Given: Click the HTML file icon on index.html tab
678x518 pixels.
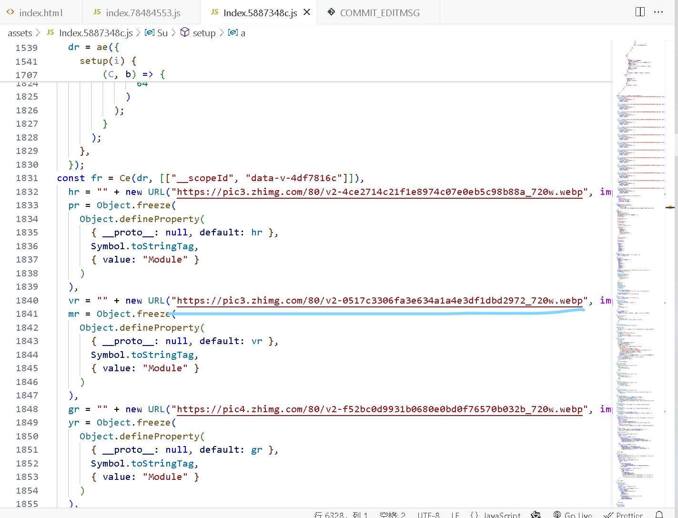Looking at the screenshot, I should point(10,12).
